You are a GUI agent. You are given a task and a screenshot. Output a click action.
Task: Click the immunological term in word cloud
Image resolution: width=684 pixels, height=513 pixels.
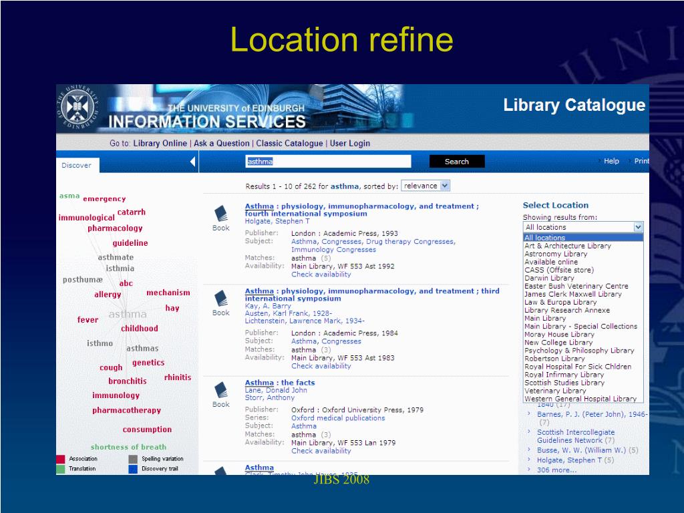pos(86,217)
